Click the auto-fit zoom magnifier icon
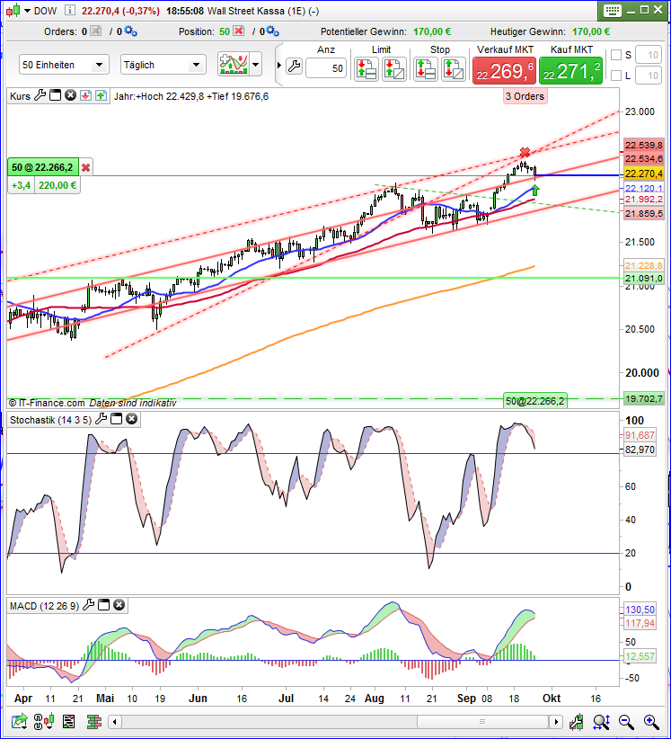This screenshot has width=671, height=739. pyautogui.click(x=602, y=722)
